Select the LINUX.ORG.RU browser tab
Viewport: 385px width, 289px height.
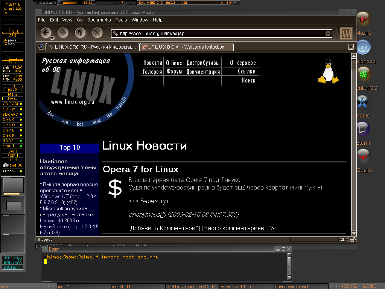point(92,47)
